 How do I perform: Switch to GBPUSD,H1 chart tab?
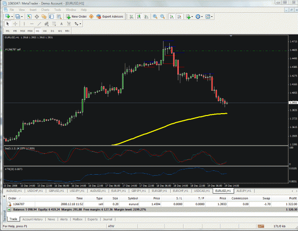tap(56, 191)
